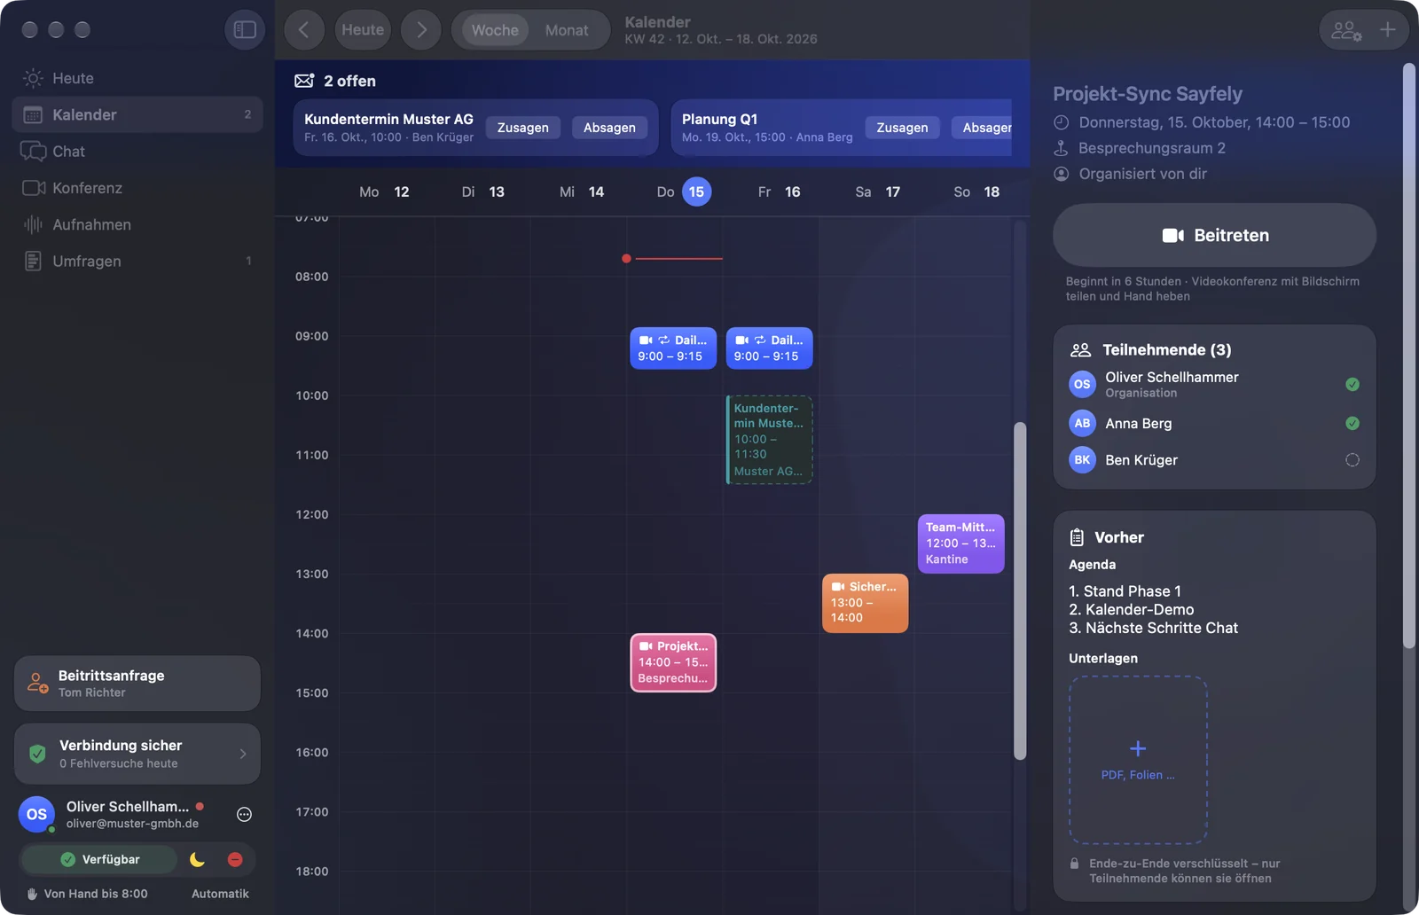
Task: Toggle Ben Krüger's attendance status circle
Action: pos(1352,459)
